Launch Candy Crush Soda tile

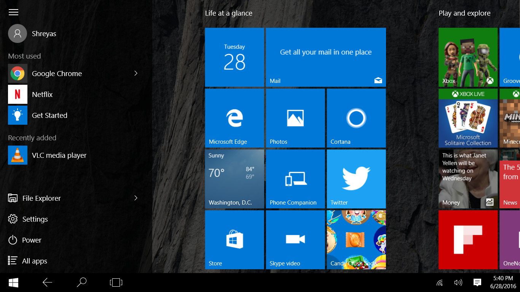click(356, 240)
